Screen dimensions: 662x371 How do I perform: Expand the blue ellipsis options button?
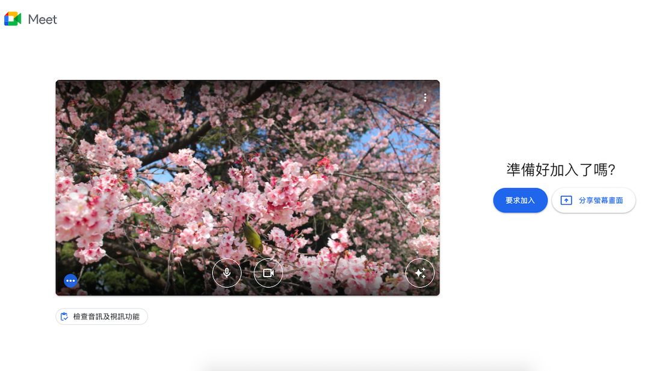(70, 281)
